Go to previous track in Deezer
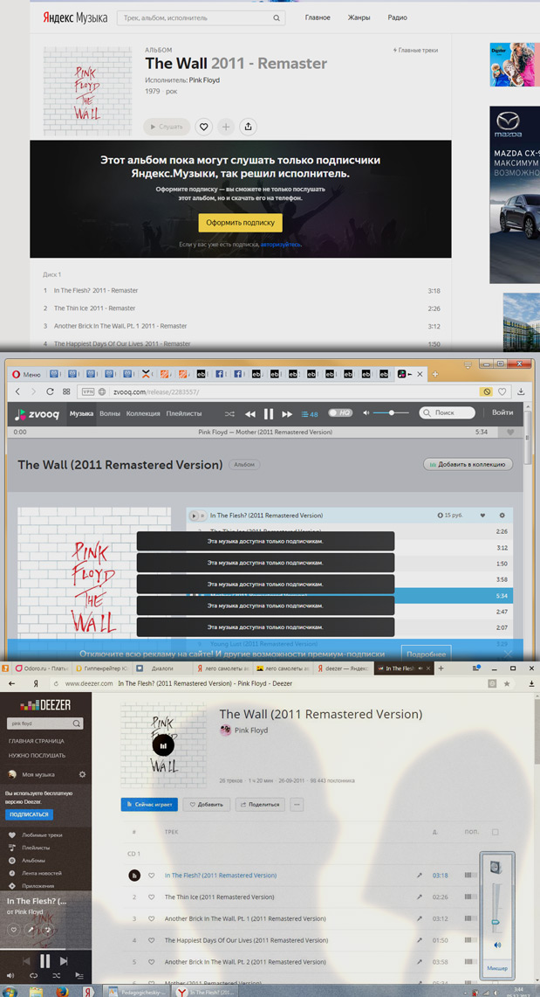 26,961
